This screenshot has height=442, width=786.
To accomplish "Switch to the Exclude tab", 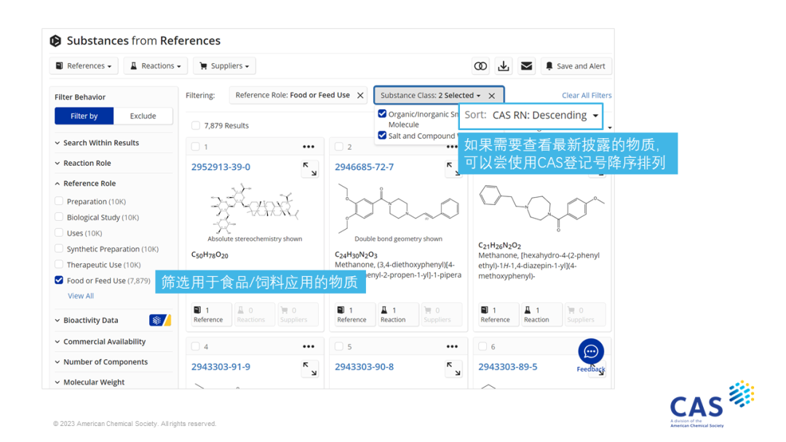I will pos(143,116).
